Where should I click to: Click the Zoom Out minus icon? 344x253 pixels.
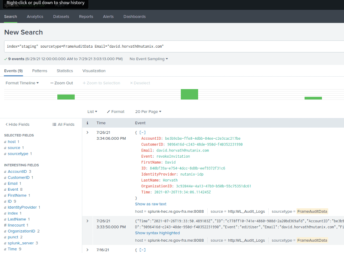(52, 83)
